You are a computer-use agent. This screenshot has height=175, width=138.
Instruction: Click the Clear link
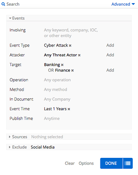click(70, 163)
